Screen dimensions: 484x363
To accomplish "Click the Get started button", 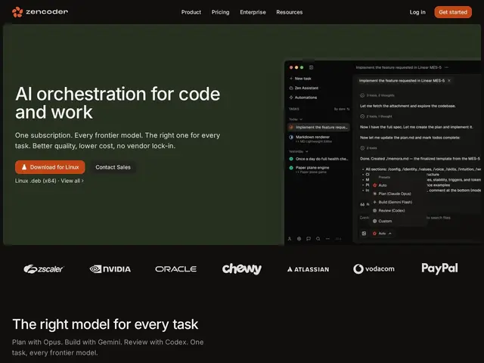I will pos(453,12).
